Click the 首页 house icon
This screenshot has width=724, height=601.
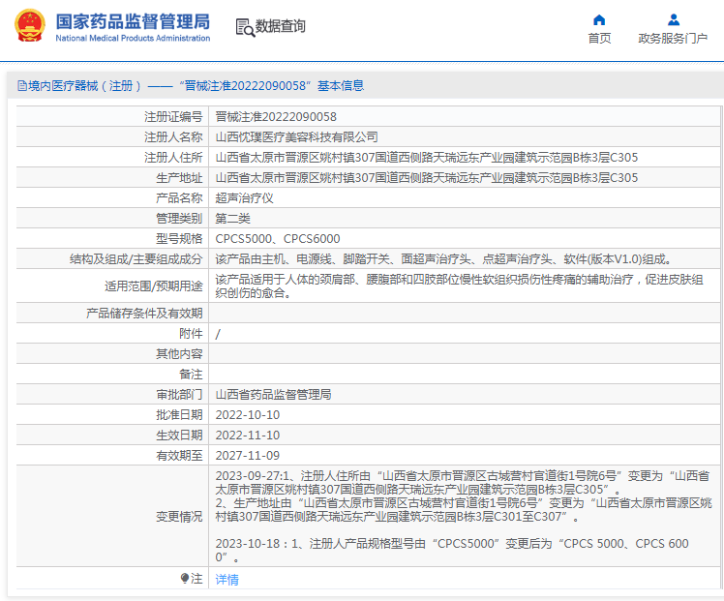[x=599, y=19]
